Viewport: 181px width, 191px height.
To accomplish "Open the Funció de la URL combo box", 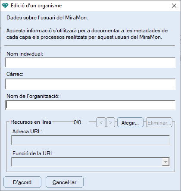I will point(90,162).
